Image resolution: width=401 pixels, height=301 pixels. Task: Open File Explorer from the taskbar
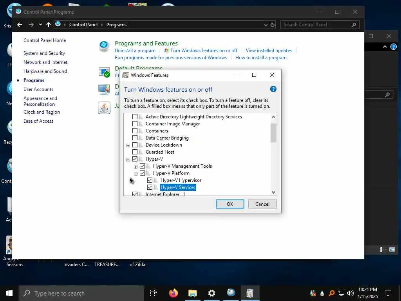[193, 293]
